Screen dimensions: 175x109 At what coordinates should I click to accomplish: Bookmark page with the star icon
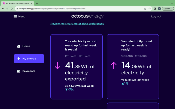(x=149, y=9)
